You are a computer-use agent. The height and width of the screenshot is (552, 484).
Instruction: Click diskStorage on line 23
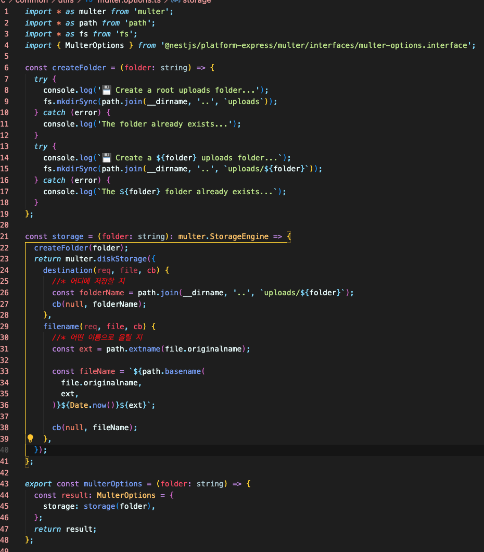click(122, 259)
